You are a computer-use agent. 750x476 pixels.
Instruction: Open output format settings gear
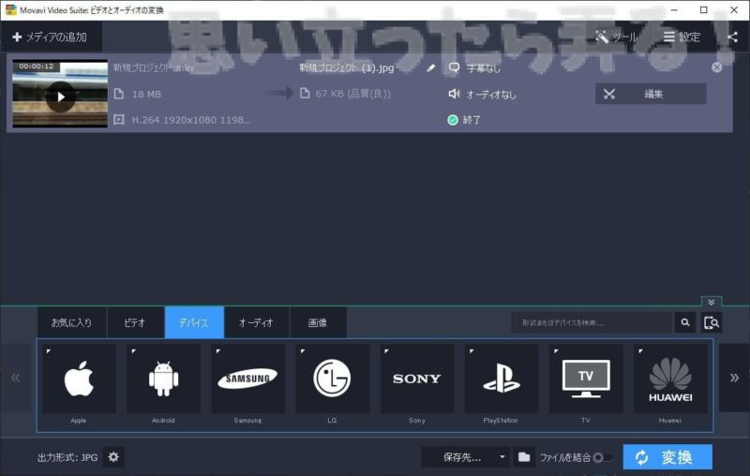[113, 457]
